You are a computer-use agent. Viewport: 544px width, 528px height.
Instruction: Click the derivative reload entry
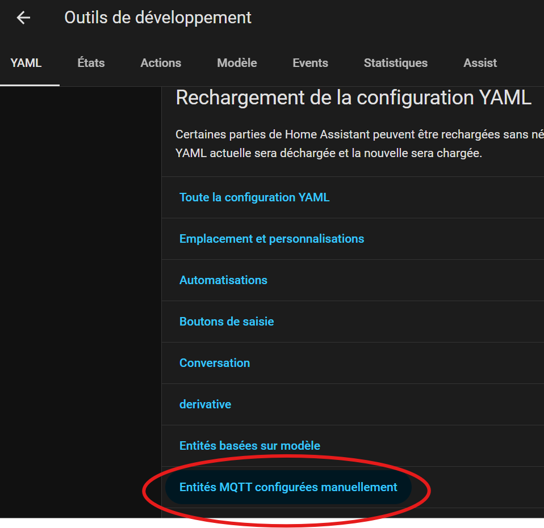tap(205, 404)
